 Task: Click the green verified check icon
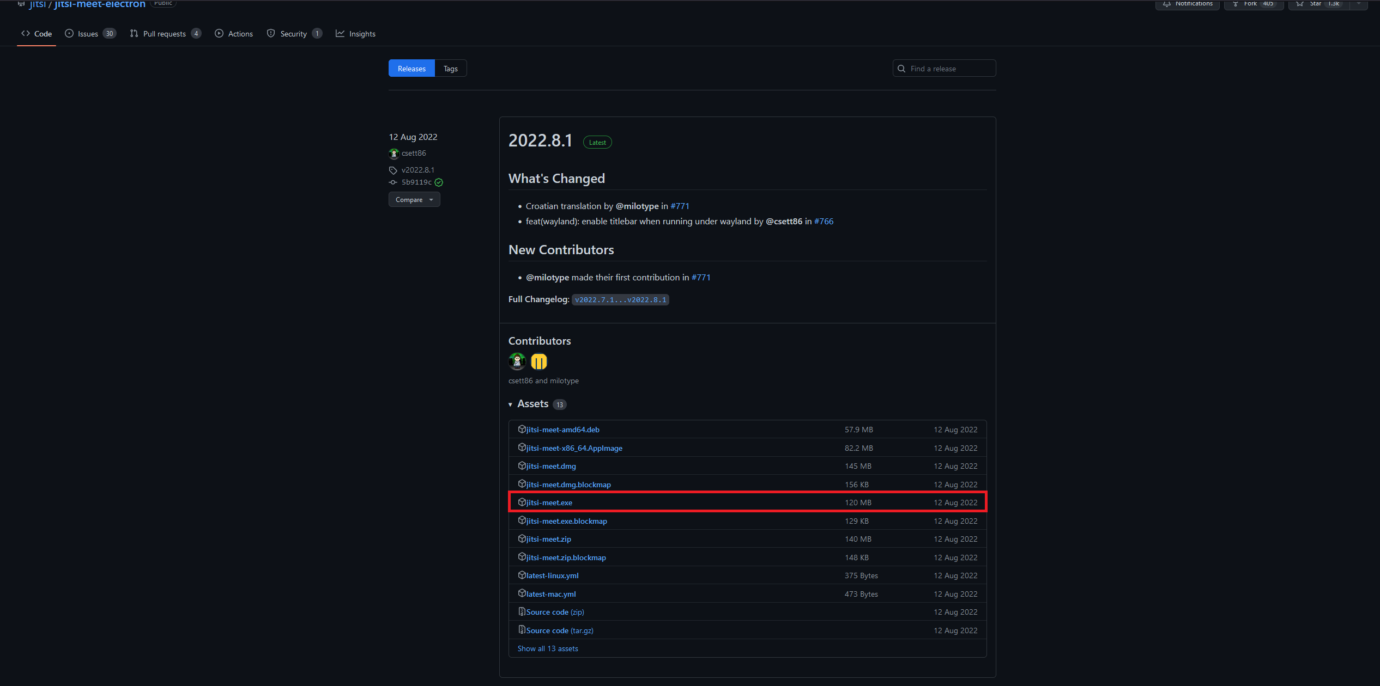coord(439,182)
